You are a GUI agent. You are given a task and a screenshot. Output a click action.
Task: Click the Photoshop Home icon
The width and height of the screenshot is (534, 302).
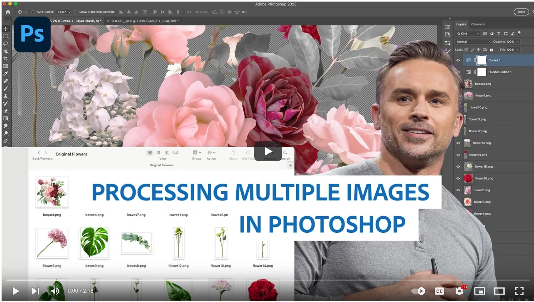8,12
